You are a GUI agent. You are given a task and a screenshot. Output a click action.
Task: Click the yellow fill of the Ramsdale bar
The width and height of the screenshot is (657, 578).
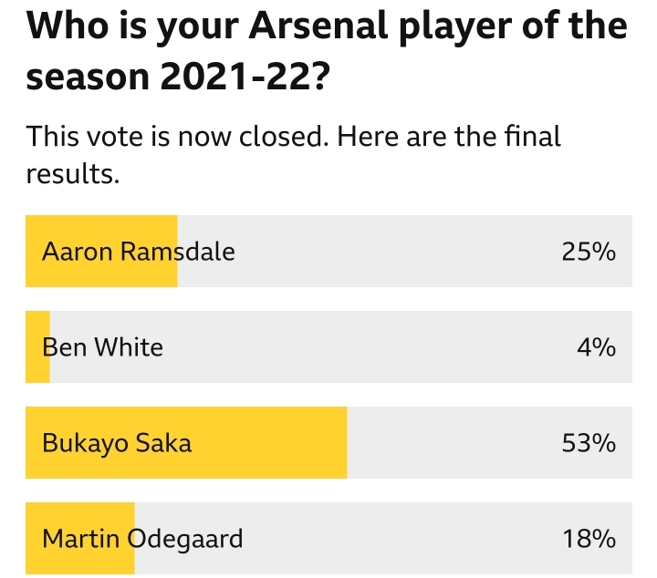101,251
